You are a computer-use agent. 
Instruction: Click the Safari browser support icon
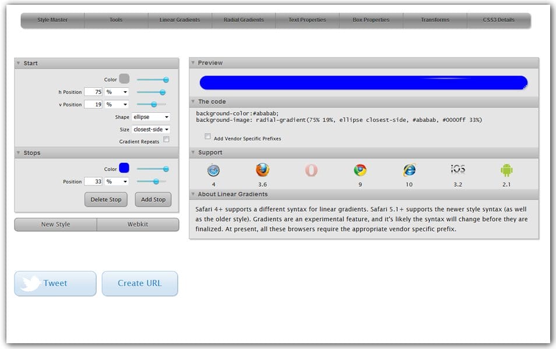coord(213,170)
